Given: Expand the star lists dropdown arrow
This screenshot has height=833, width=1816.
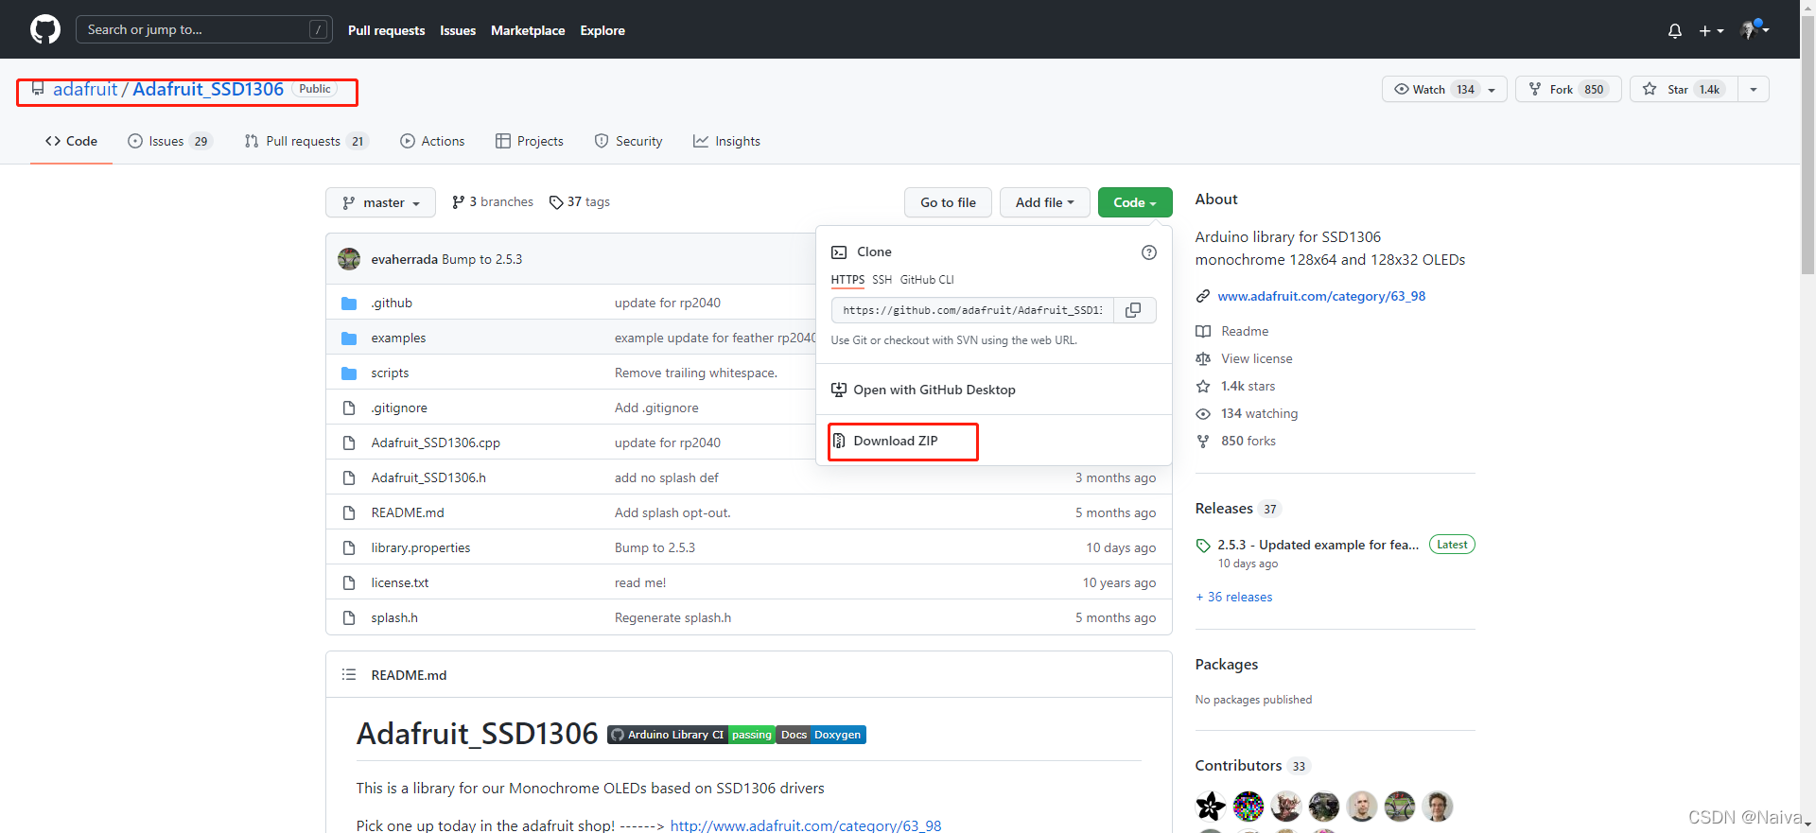Looking at the screenshot, I should [x=1754, y=89].
